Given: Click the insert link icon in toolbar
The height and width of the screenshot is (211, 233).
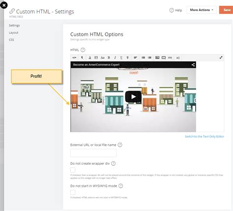Looking at the screenshot, I should coord(170,58).
